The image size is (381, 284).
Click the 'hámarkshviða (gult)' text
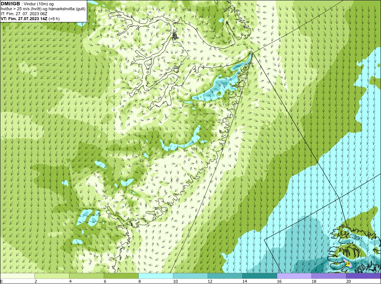67,9
